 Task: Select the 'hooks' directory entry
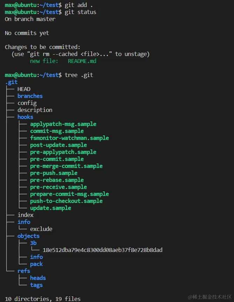coord(25,117)
